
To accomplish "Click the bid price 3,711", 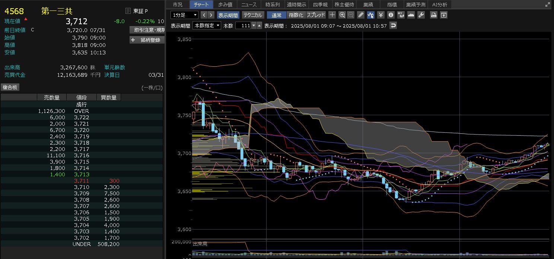I will (x=82, y=181).
